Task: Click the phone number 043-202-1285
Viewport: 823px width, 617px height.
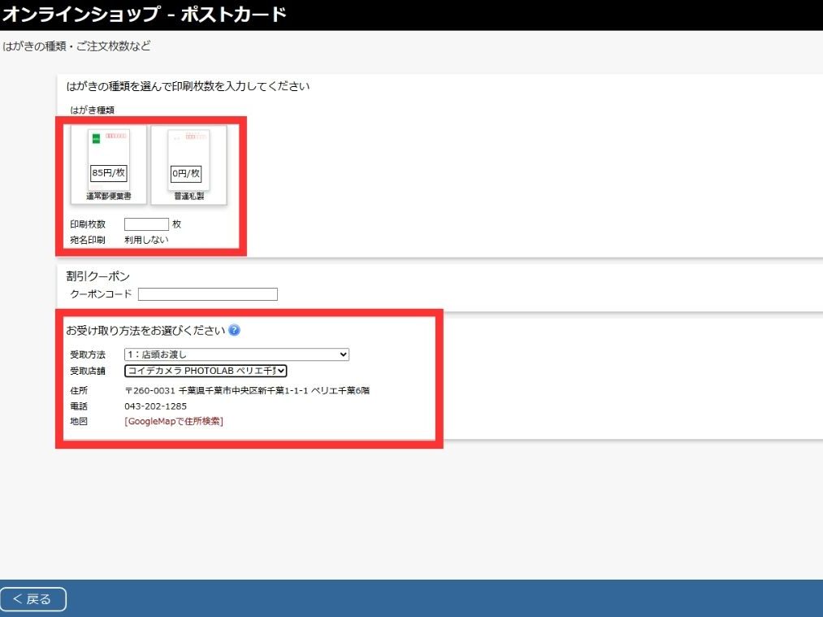Action: [x=155, y=406]
